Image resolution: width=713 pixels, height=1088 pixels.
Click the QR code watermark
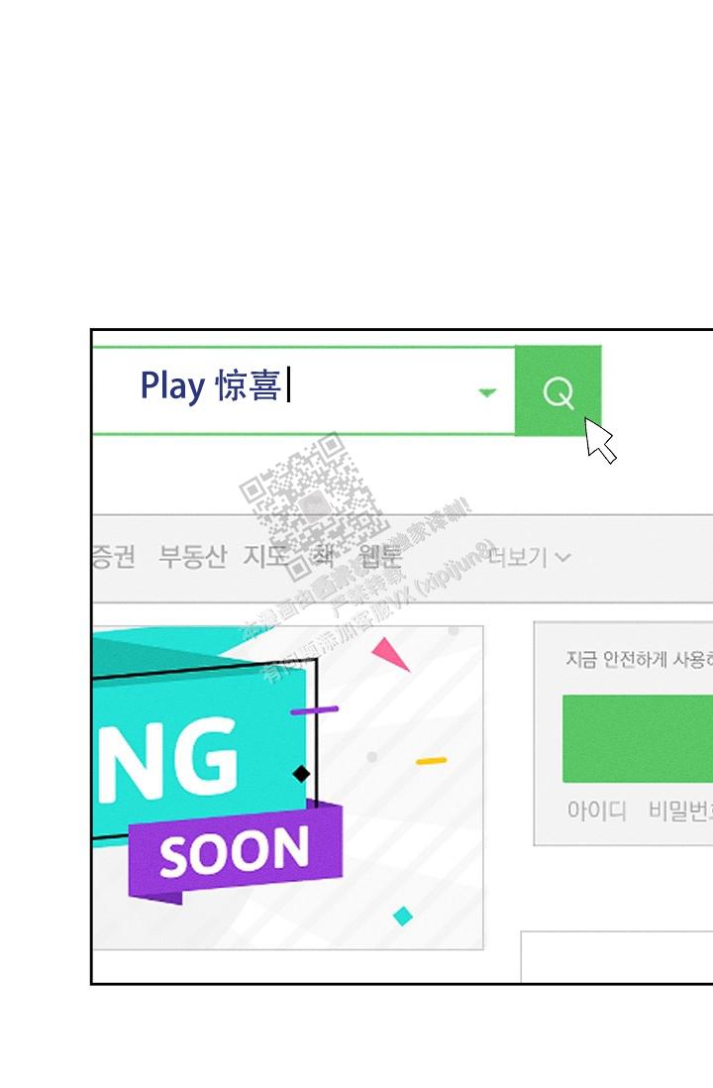tap(313, 505)
